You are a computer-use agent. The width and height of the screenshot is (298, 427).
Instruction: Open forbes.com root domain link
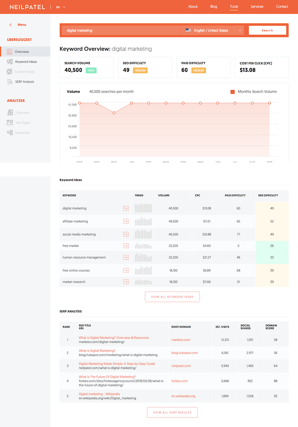179,381
